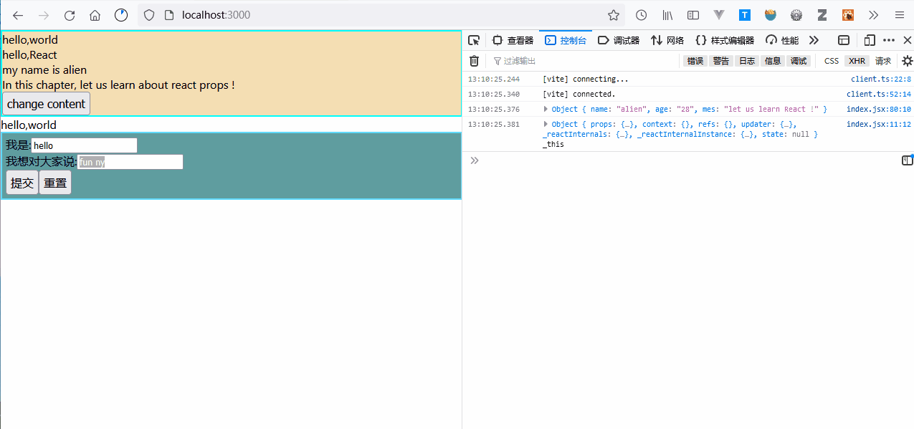The width and height of the screenshot is (914, 429).
Task: Switch to the 查看器 inspector tab
Action: pos(513,40)
